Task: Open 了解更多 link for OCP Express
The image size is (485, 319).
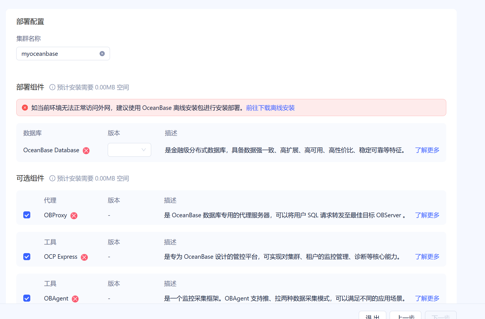Action: pos(427,257)
